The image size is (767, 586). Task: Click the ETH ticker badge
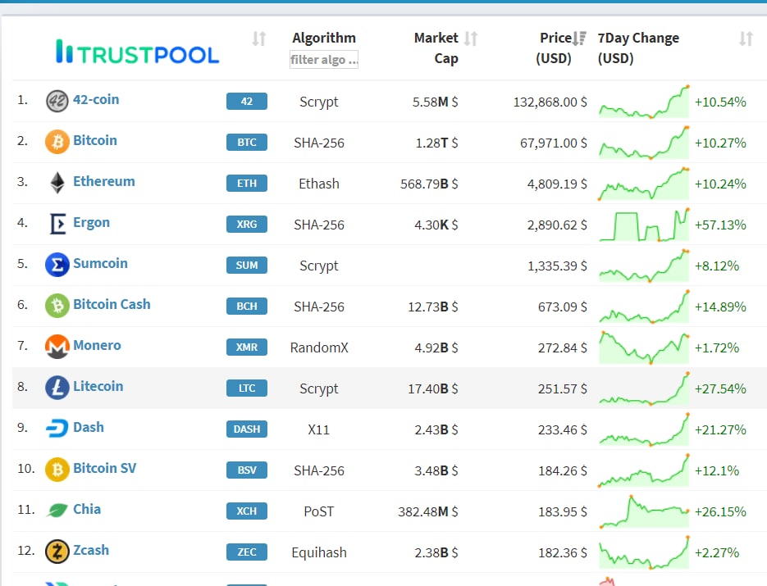tap(247, 184)
